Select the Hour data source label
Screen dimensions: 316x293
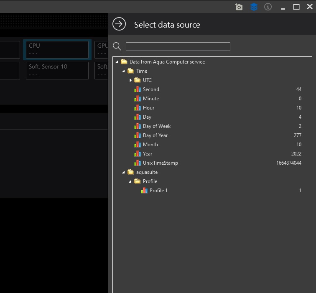pos(148,108)
